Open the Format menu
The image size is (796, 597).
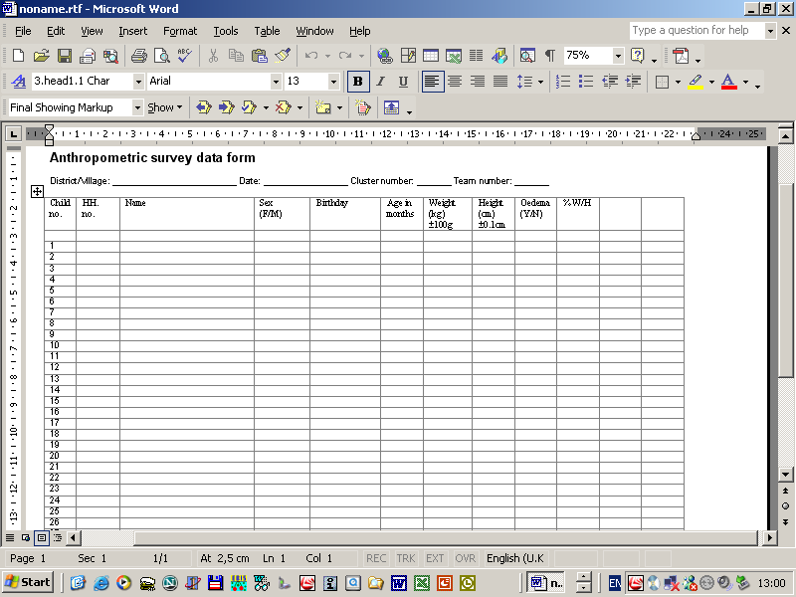(180, 31)
